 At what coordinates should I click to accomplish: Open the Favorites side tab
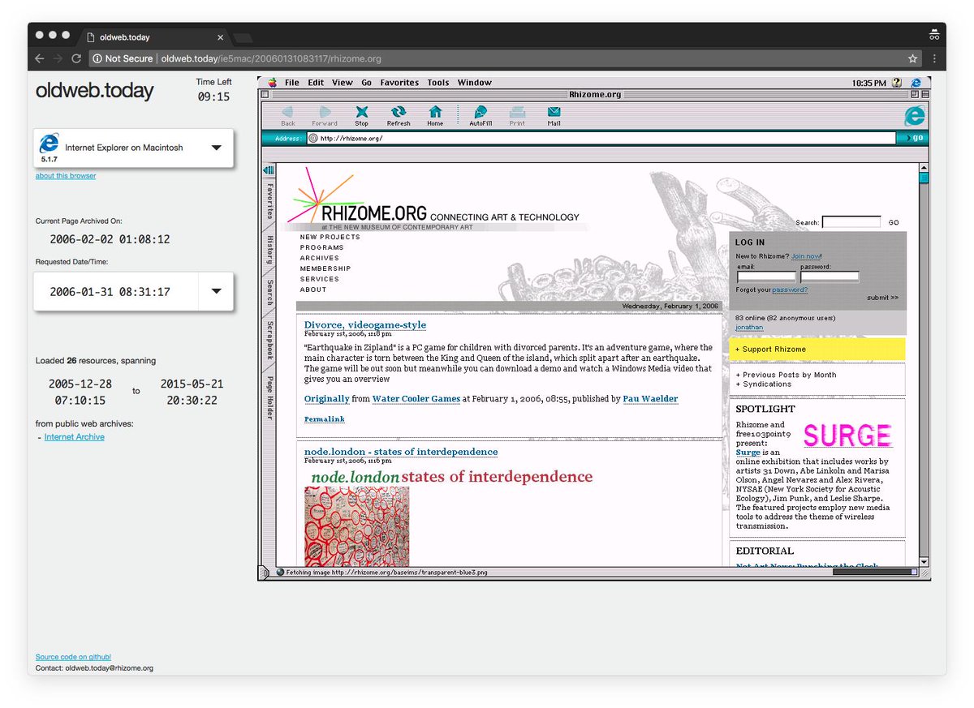click(x=269, y=200)
